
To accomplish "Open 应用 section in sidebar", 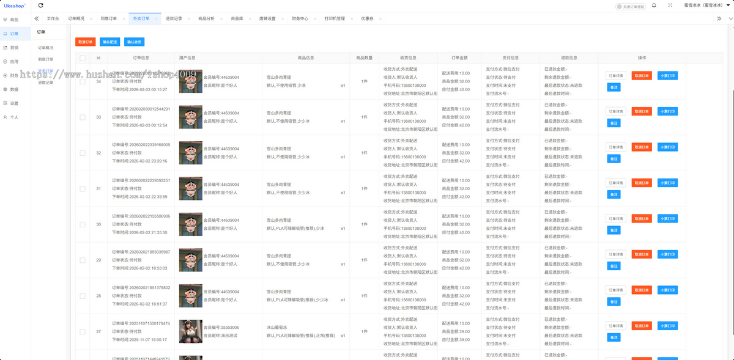I will point(11,61).
